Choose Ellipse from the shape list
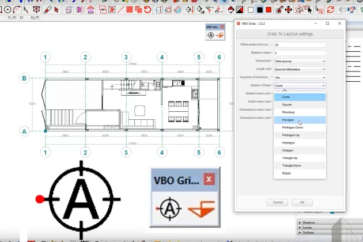363x242 pixels. click(x=300, y=173)
